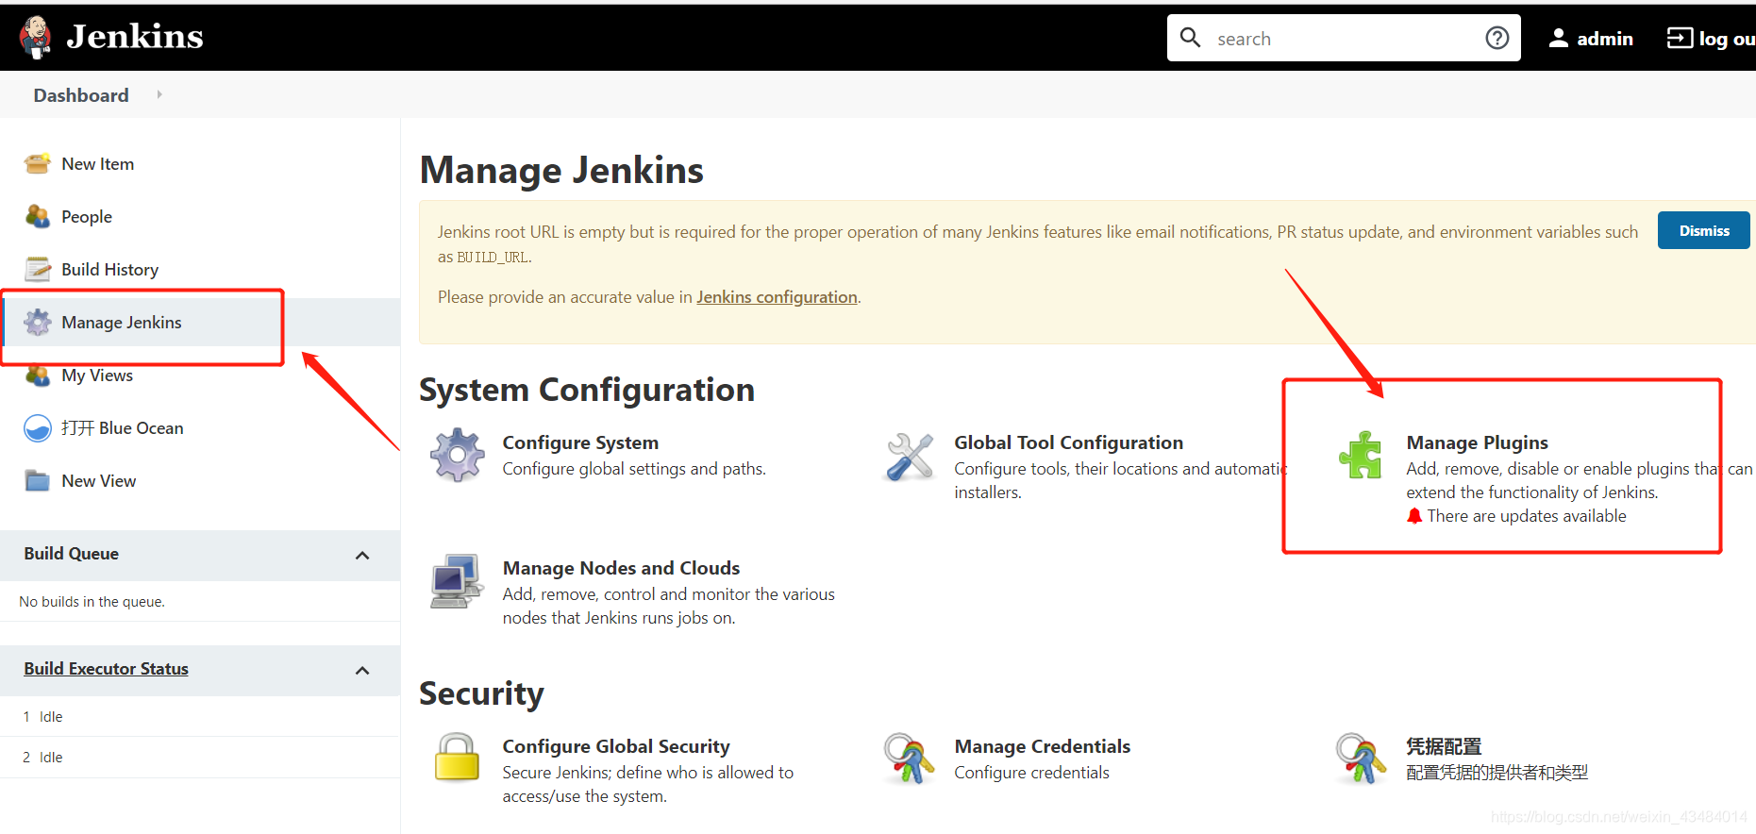Open Manage Plugins
The height and width of the screenshot is (834, 1756).
pos(1477,442)
